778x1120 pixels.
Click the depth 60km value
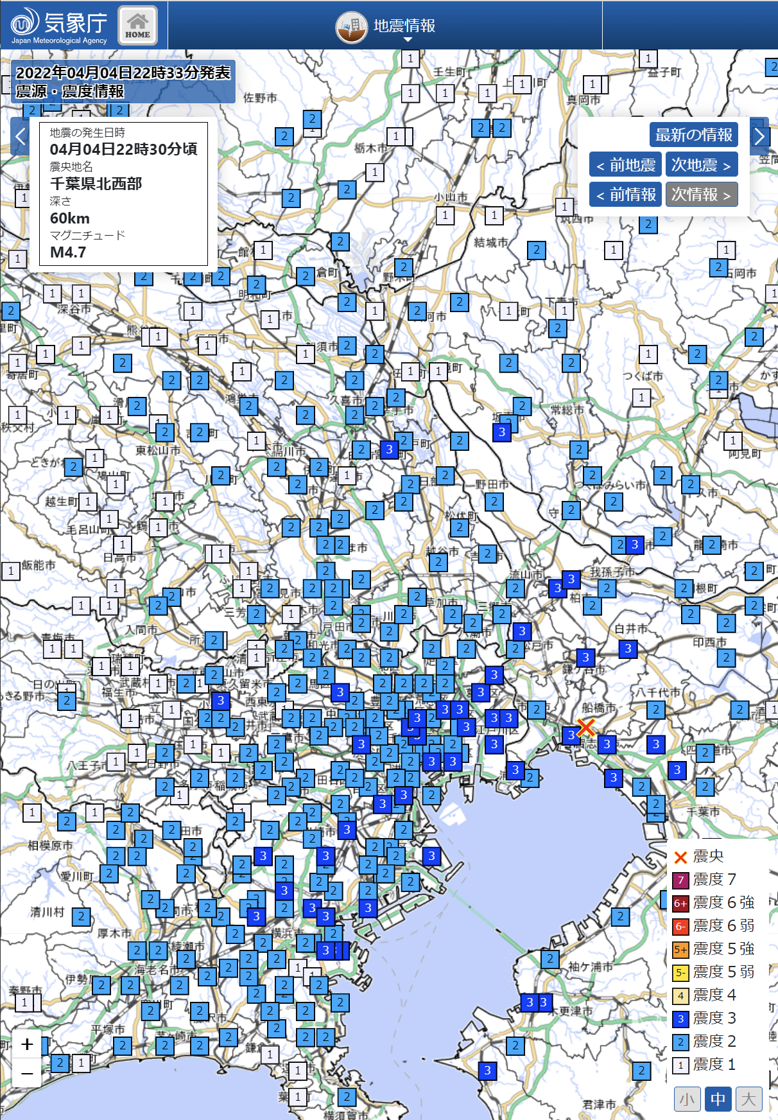(x=70, y=218)
